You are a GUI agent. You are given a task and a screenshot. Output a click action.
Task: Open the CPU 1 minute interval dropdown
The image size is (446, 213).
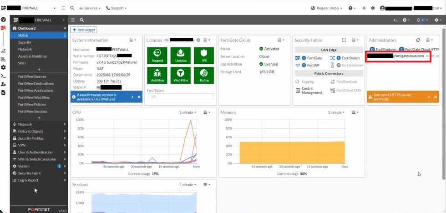point(188,112)
